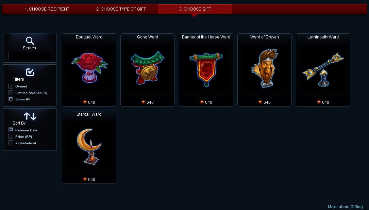Image resolution: width=369 pixels, height=210 pixels.
Task: Click the magnifying glass Search icon
Action: pyautogui.click(x=30, y=41)
